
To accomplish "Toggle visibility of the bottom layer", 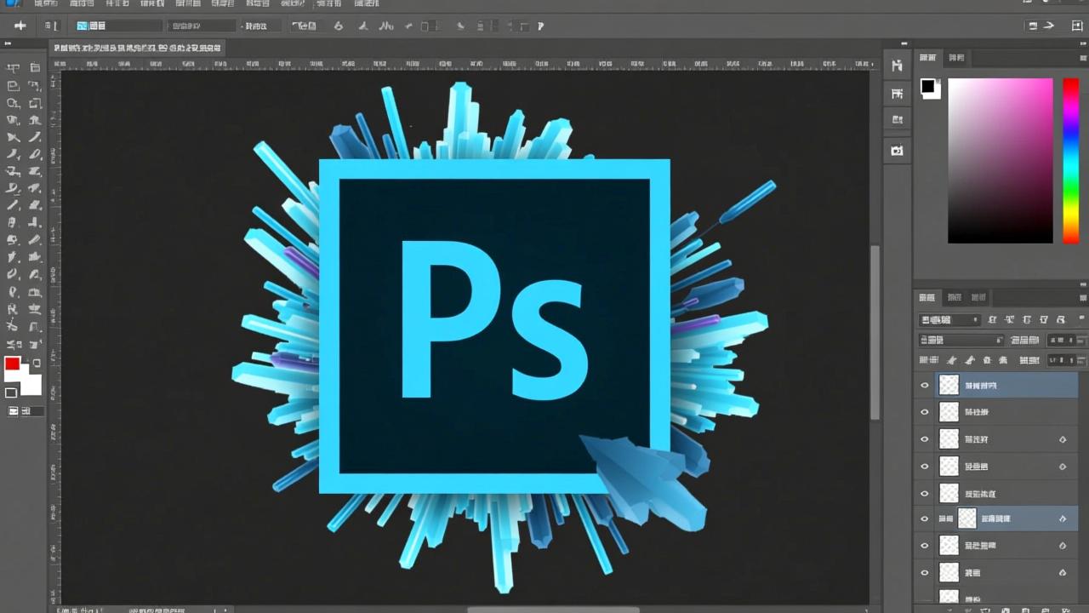I will 925,599.
